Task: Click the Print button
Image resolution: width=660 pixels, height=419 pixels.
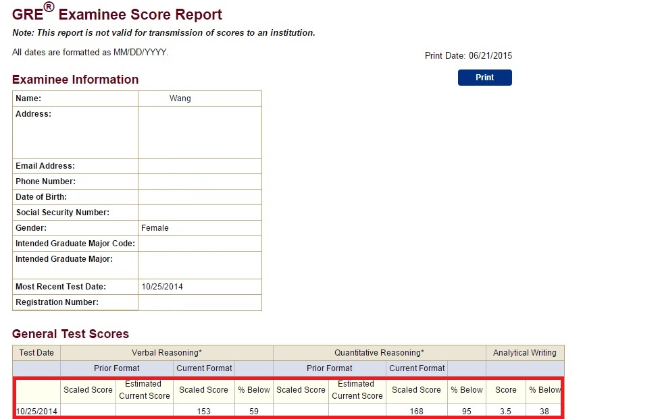Action: [484, 78]
